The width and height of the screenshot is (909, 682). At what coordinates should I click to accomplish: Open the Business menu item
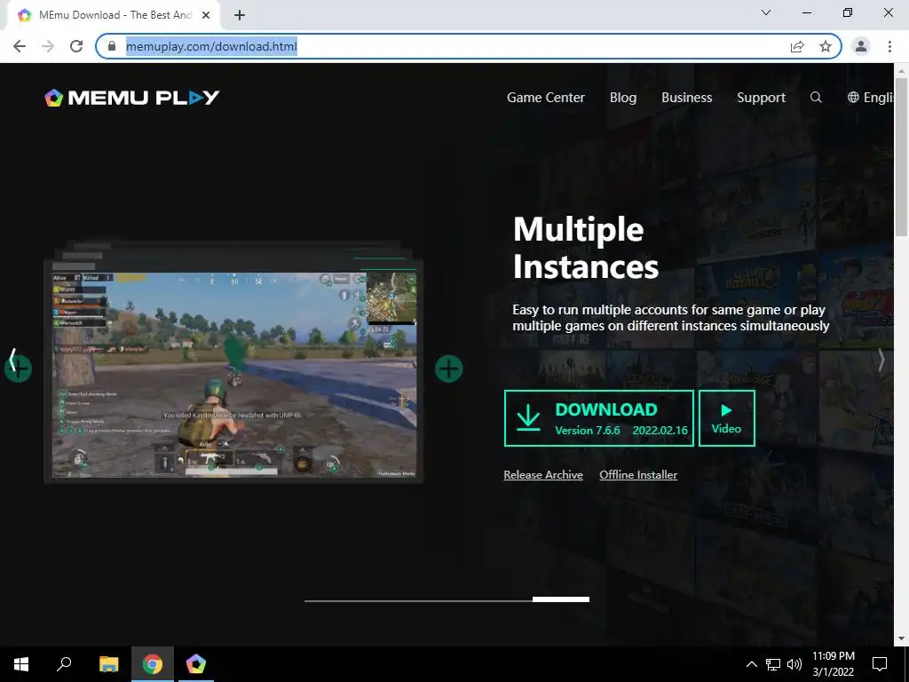pyautogui.click(x=686, y=98)
